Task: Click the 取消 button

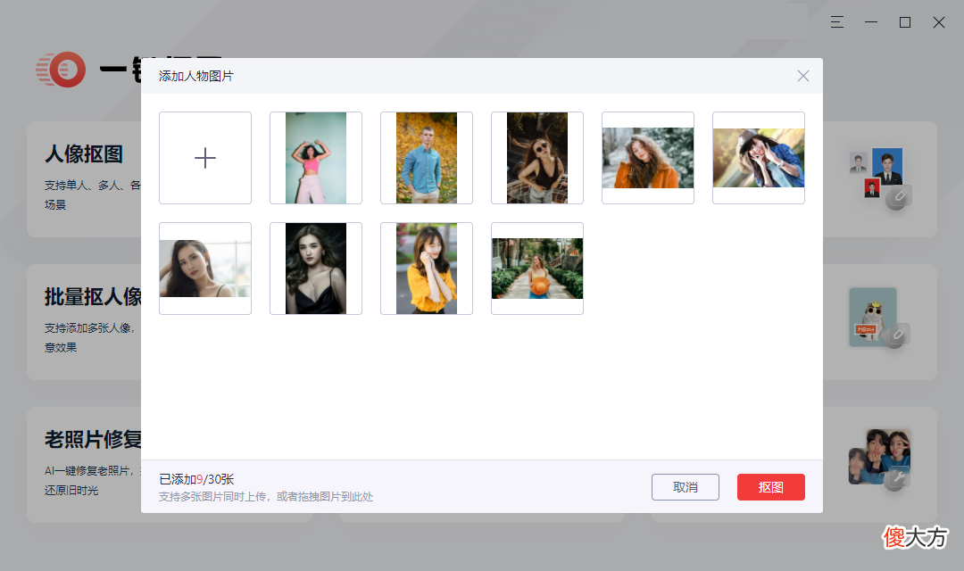Action: (686, 487)
